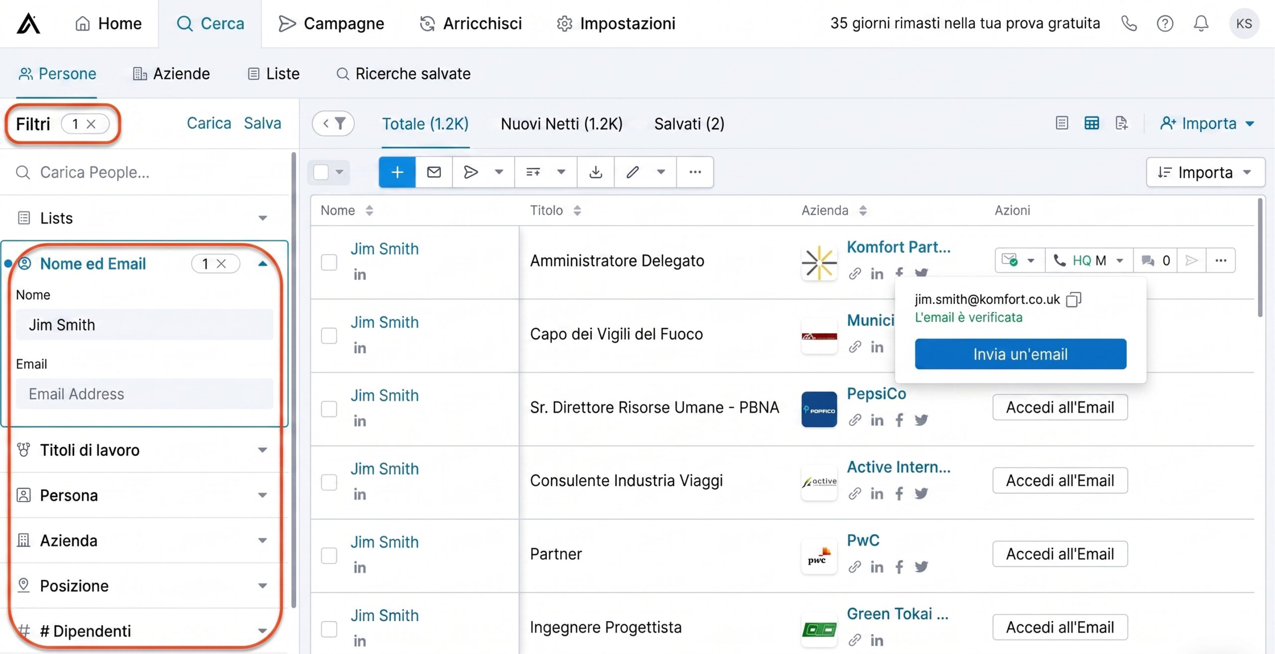Select the PepsiCo row checkbox
The height and width of the screenshot is (654, 1275).
tap(329, 409)
